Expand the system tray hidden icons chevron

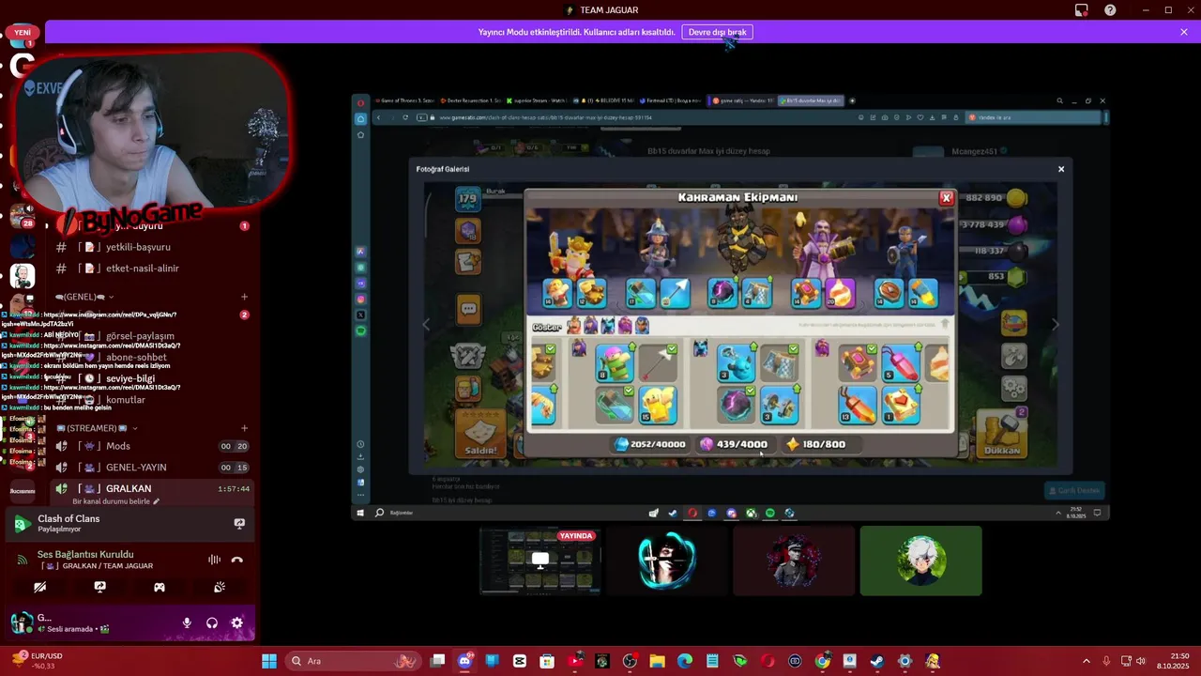coord(1087,661)
